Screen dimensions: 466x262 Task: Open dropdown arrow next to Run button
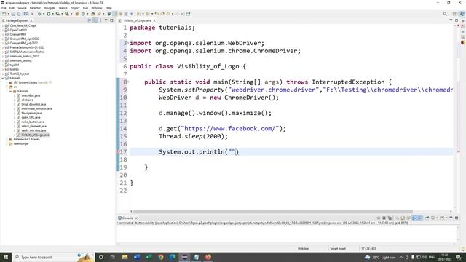tap(52, 14)
